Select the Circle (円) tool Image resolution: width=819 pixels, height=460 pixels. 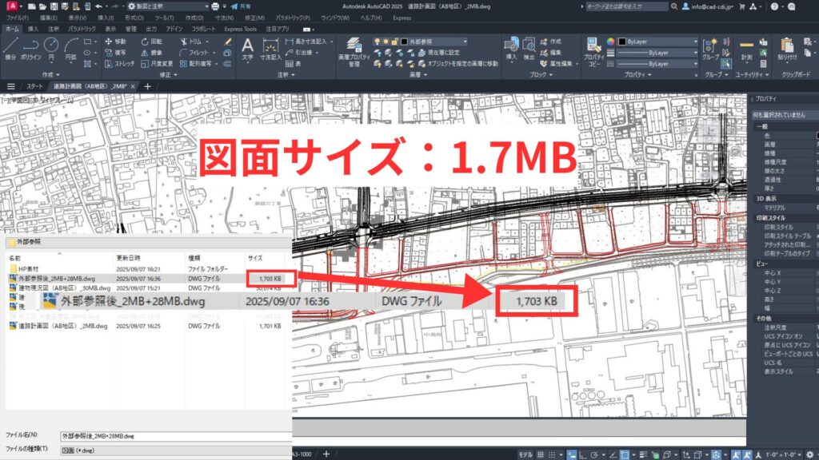point(51,47)
